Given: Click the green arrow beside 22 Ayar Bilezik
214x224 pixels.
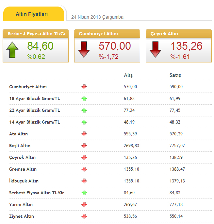Looking at the screenshot, I should 84,110.
